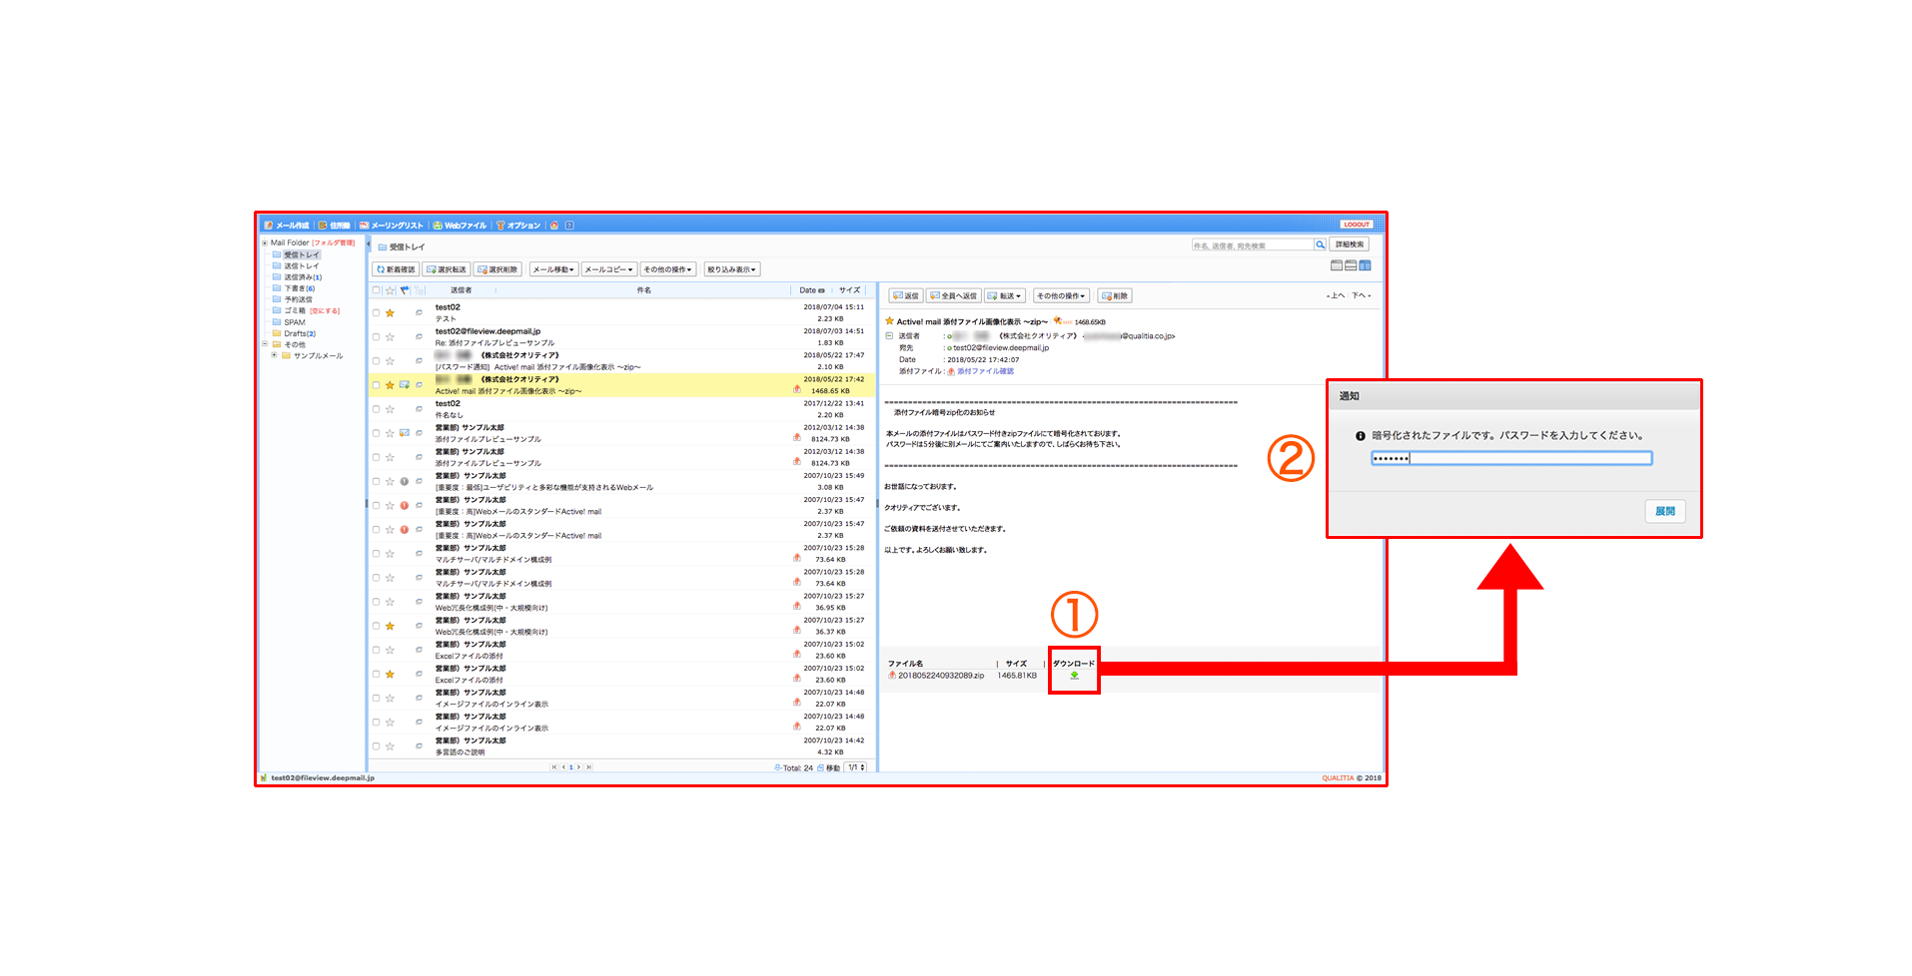Screen dimensions: 1912x976
Task: Click the password input field in the dialog
Action: click(1510, 458)
